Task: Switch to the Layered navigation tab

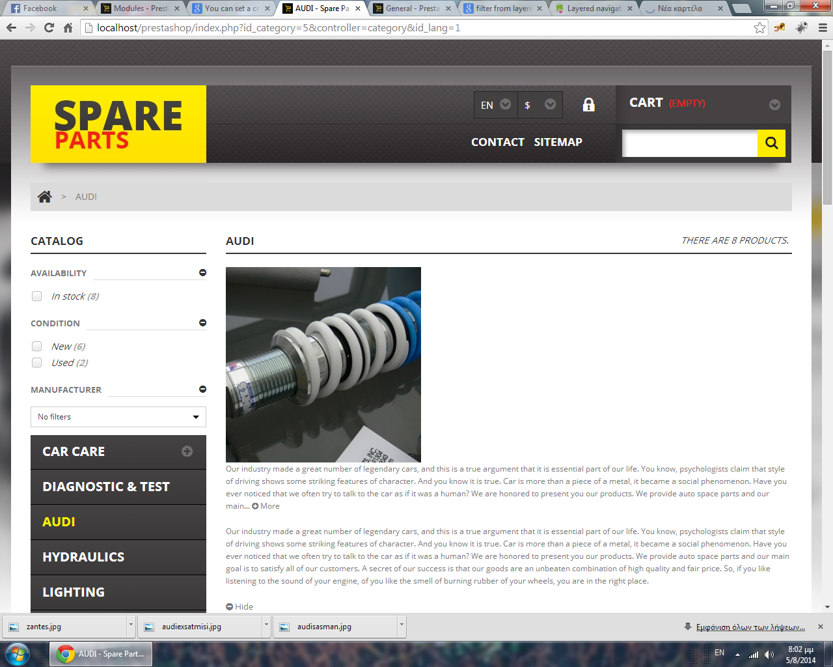Action: click(593, 8)
